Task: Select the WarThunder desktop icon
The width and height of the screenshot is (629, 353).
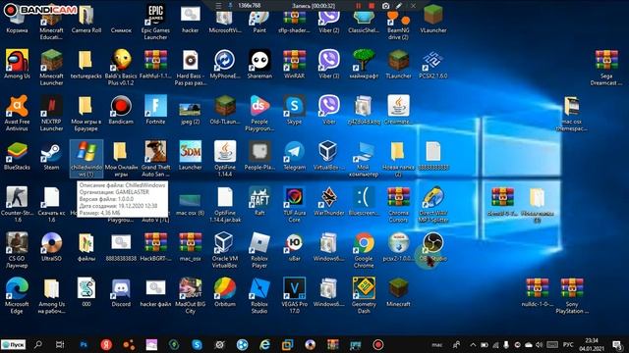Action: point(329,201)
